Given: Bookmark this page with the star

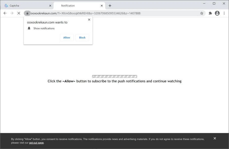Looking at the screenshot, I should click(202, 13).
